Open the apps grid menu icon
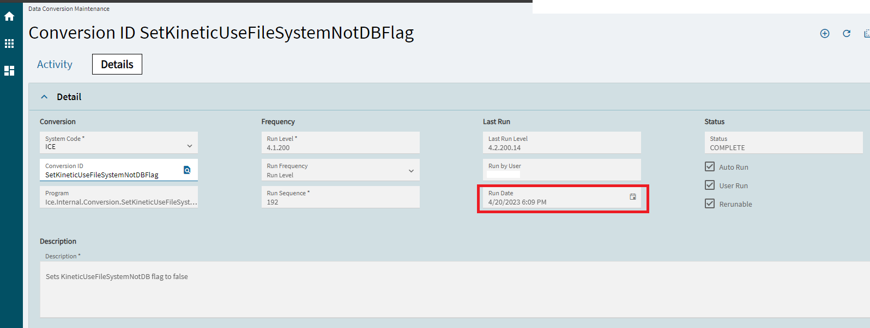 [x=9, y=44]
